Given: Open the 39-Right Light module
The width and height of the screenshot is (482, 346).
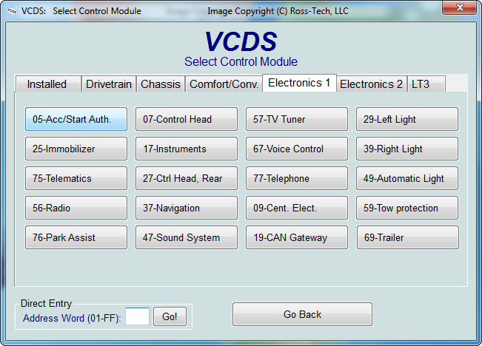Looking at the screenshot, I should [x=407, y=149].
